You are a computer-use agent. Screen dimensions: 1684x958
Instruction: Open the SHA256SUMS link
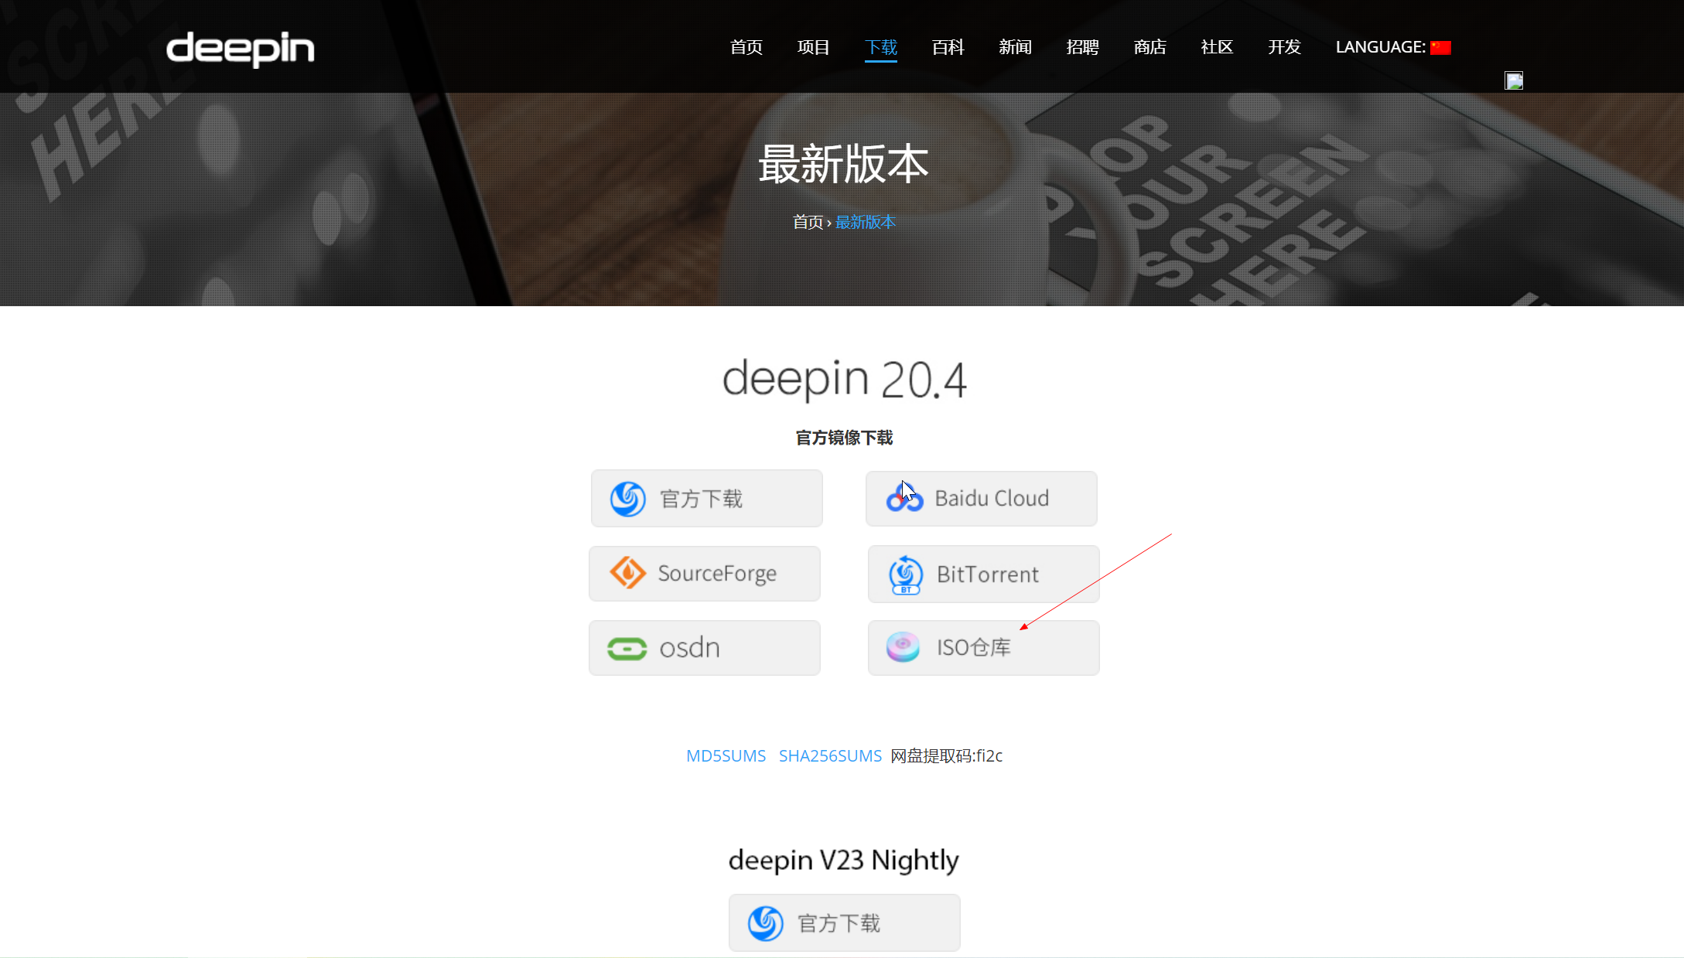pos(830,755)
